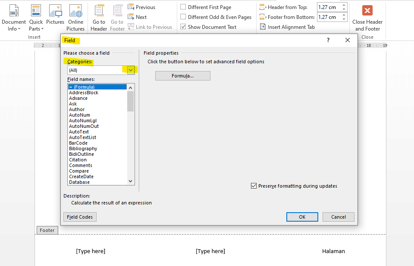
Task: Select Citation in field names
Action: [x=97, y=160]
